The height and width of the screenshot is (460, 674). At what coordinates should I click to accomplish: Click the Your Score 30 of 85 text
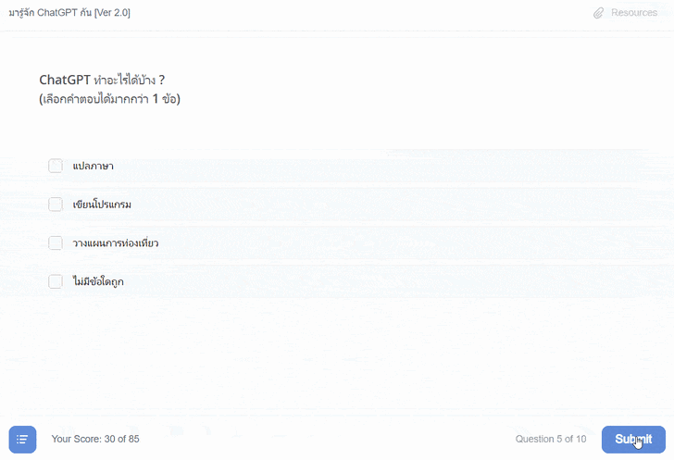pos(95,439)
